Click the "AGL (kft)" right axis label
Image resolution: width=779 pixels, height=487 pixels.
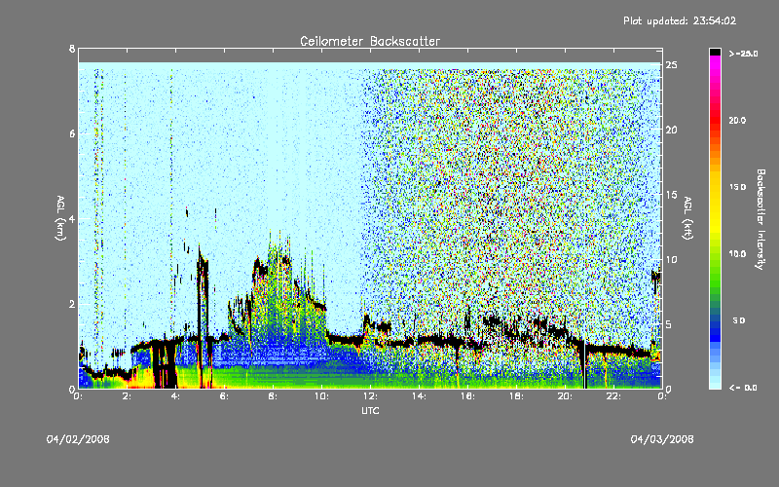pyautogui.click(x=688, y=218)
